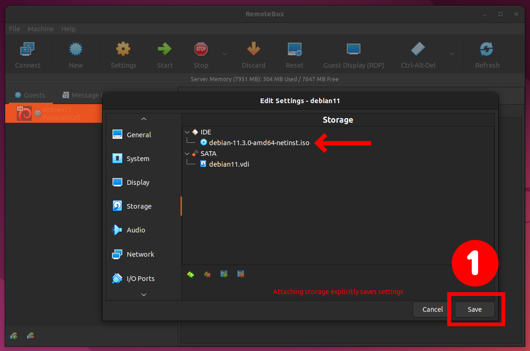
Task: Maximize the RemoteBox window
Action: [x=501, y=14]
